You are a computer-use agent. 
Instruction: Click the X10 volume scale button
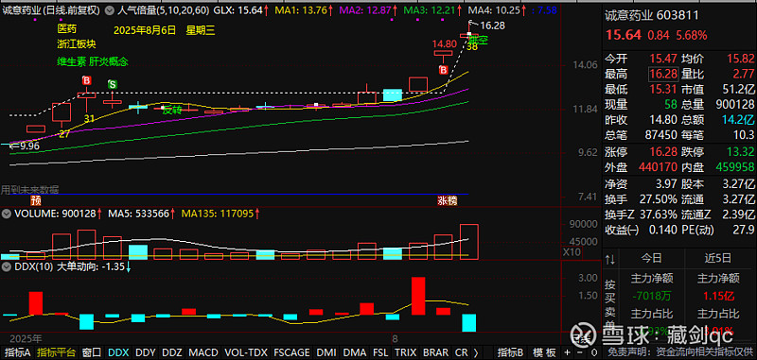572,251
